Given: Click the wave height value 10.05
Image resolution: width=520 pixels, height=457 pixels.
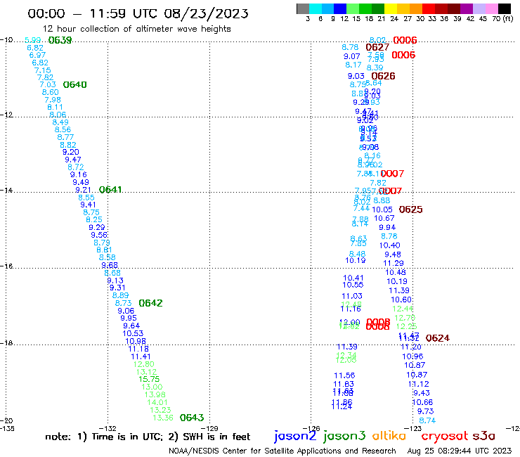Looking at the screenshot, I should coord(382,210).
